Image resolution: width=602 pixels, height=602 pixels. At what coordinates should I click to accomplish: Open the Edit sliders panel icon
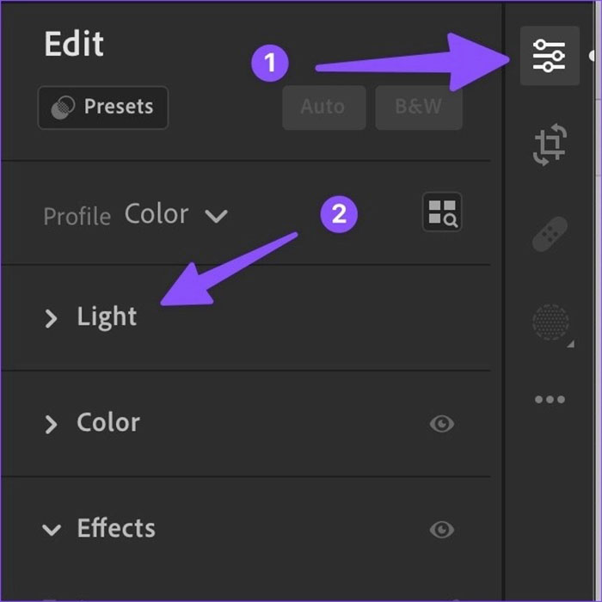coord(549,55)
